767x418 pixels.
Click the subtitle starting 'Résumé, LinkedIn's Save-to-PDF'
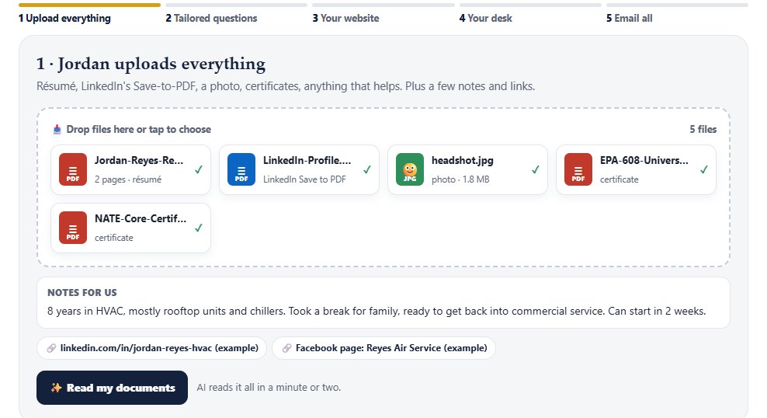coord(286,86)
